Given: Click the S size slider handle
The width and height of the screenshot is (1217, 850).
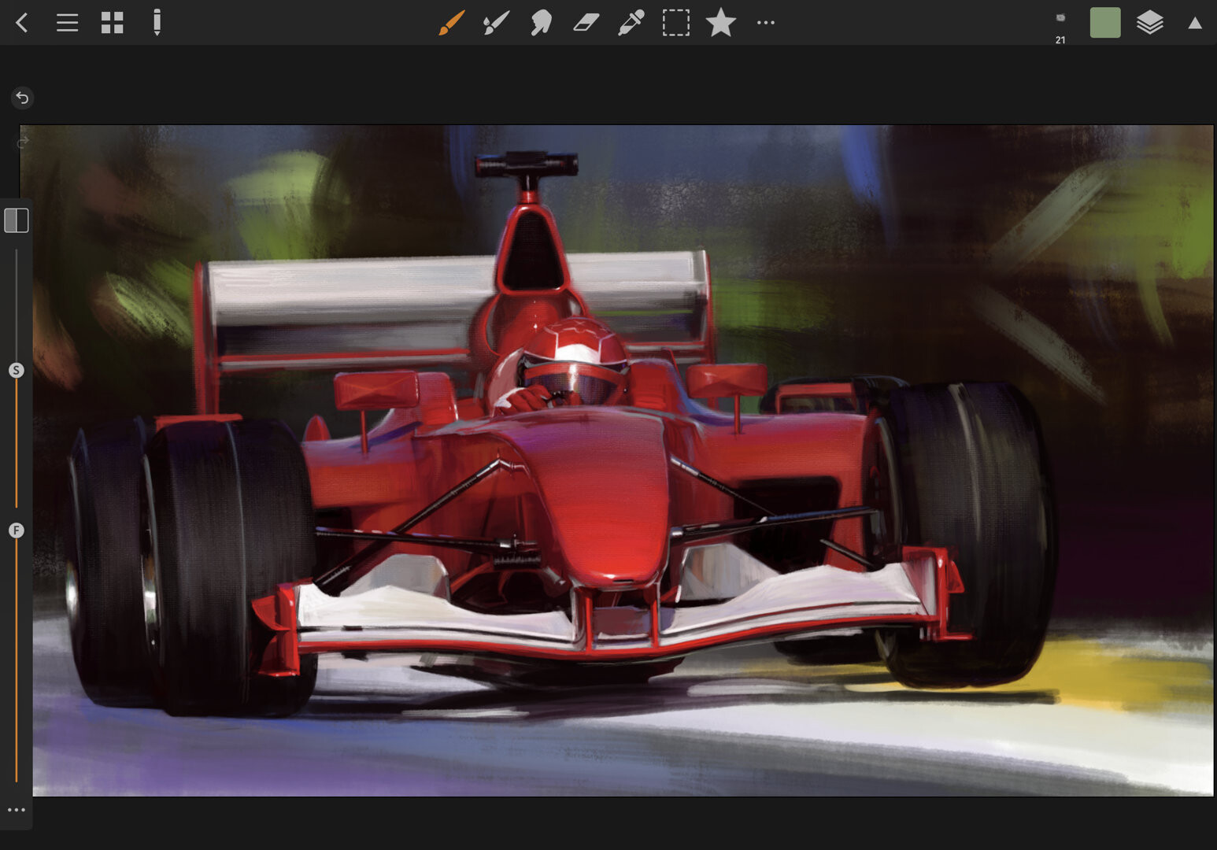Looking at the screenshot, I should [x=17, y=370].
